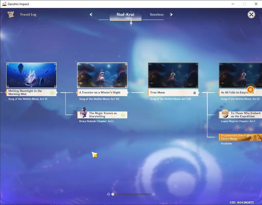Click the Draco Rubedo character portrait icon
This screenshot has height=205, width=262.
coord(83,112)
